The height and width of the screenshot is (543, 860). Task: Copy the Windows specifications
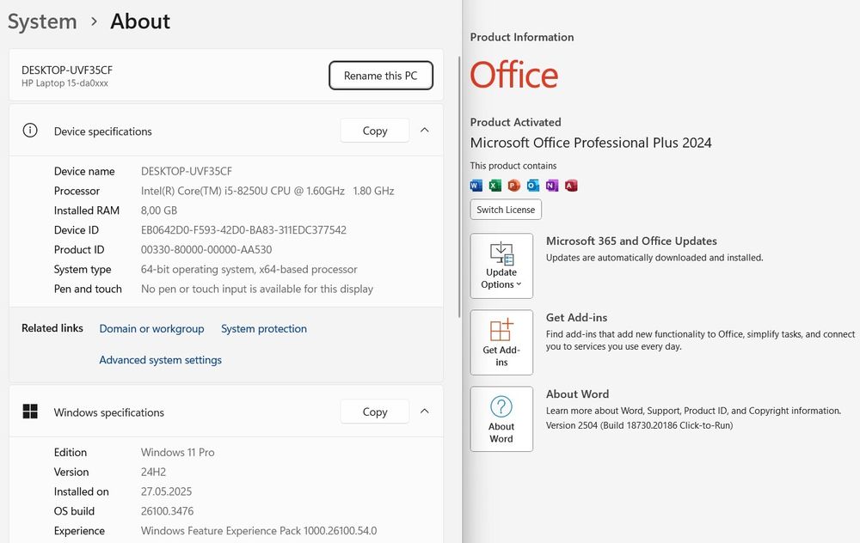(375, 412)
